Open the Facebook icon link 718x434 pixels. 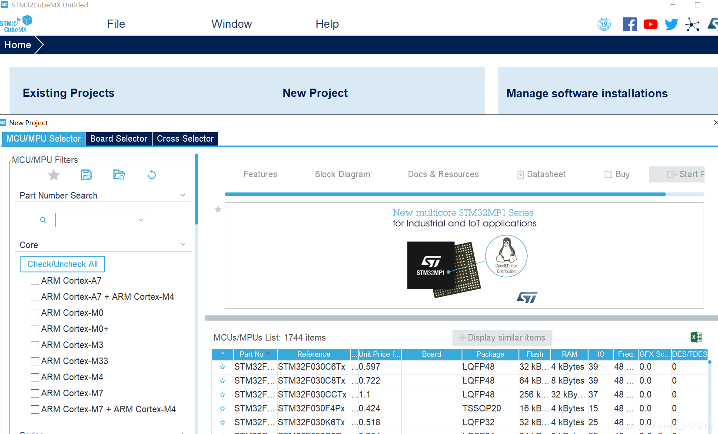point(629,24)
